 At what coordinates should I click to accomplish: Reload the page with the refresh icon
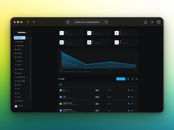[106, 22]
